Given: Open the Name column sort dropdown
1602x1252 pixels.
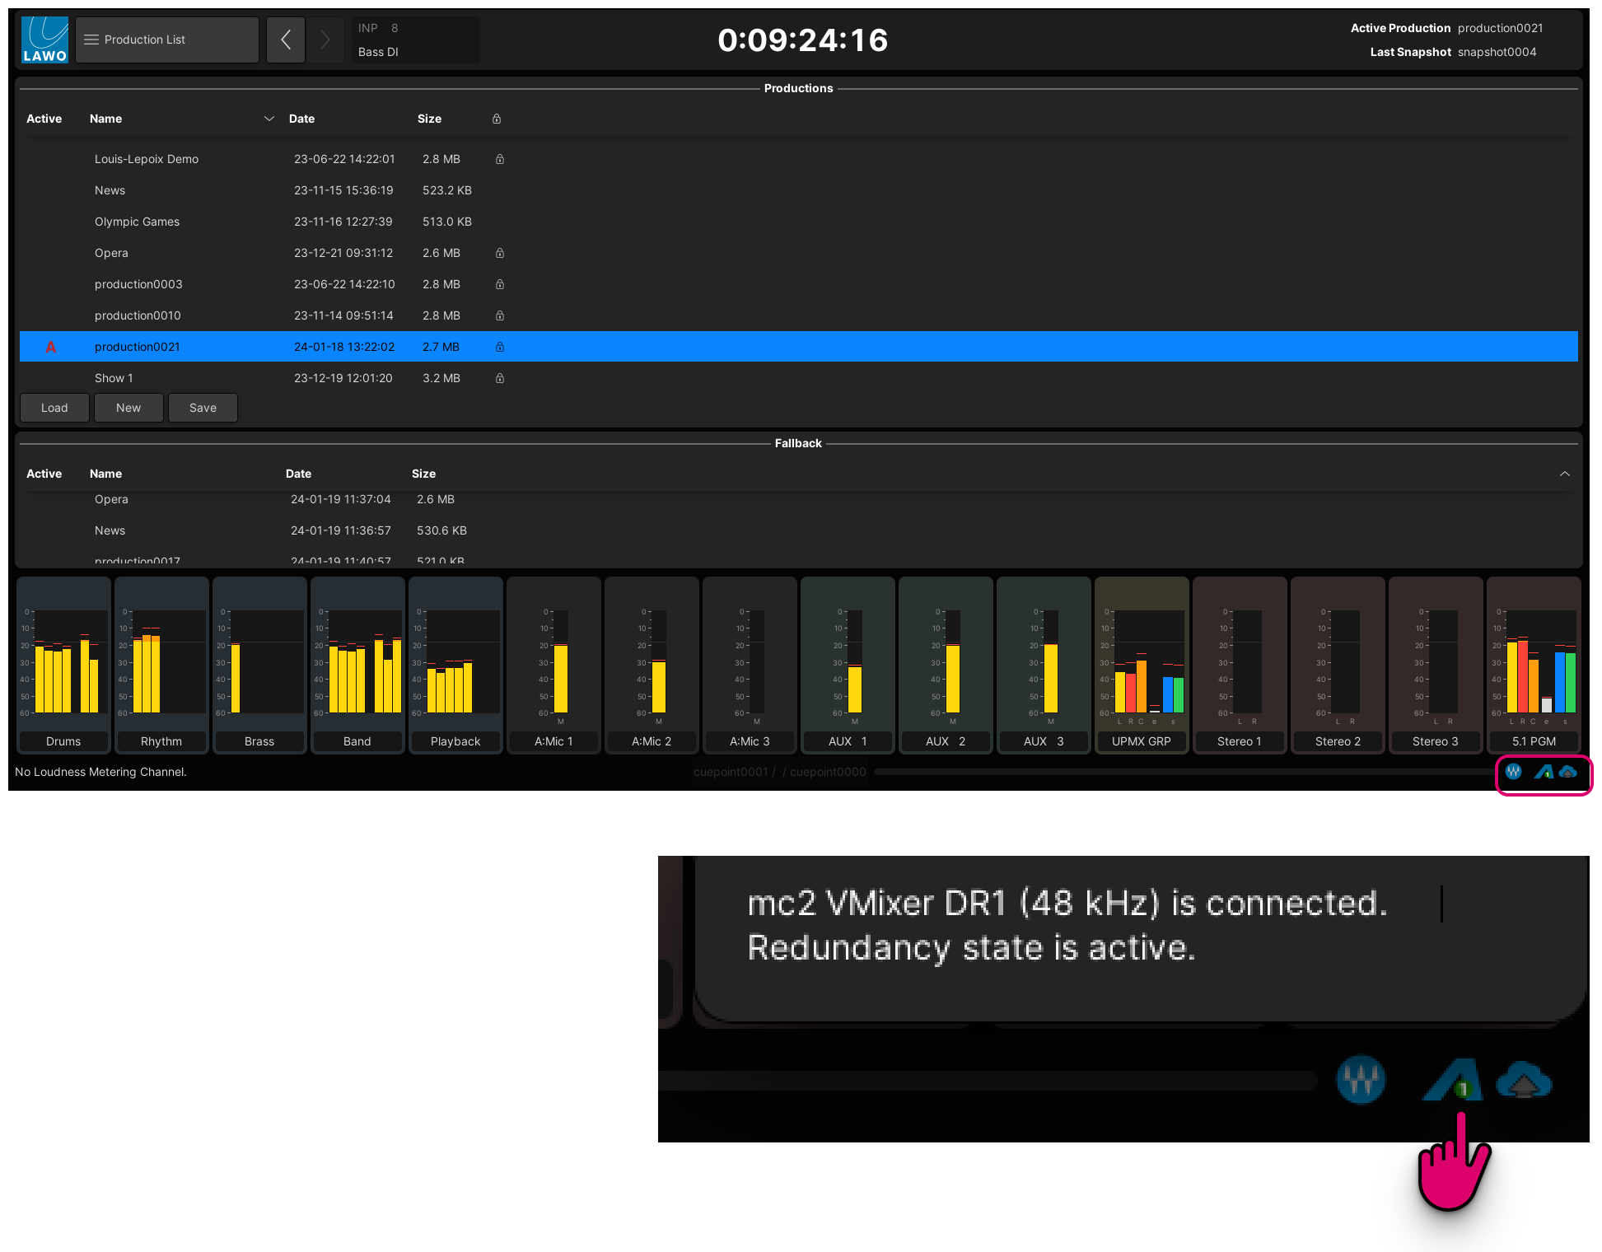Looking at the screenshot, I should [x=269, y=119].
